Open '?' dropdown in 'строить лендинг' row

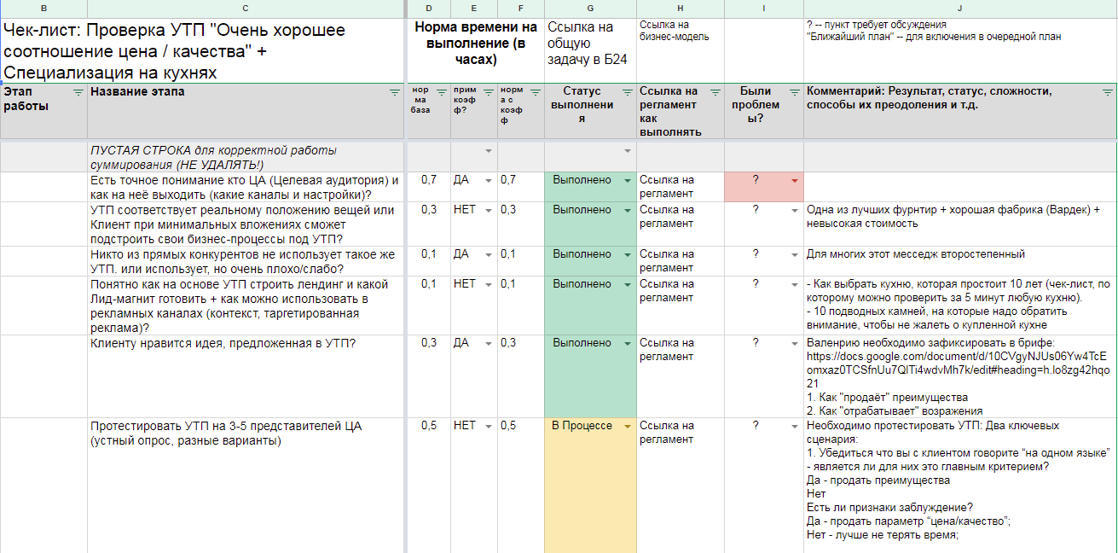click(795, 285)
